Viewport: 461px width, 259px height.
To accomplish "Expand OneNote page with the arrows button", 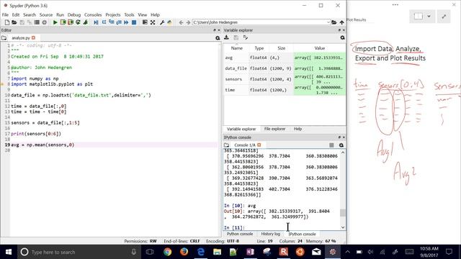I will point(444,17).
